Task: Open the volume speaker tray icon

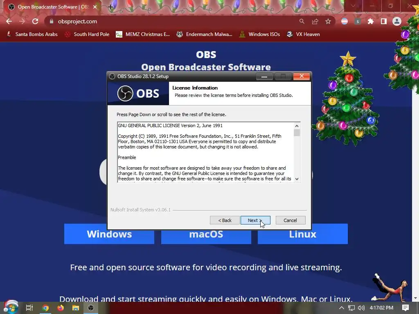Action: [x=361, y=308]
